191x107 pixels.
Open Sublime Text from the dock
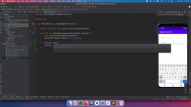click(113, 103)
